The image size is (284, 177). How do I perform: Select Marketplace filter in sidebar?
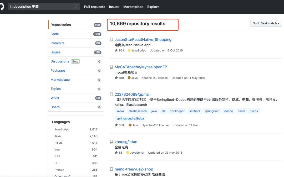(76, 80)
